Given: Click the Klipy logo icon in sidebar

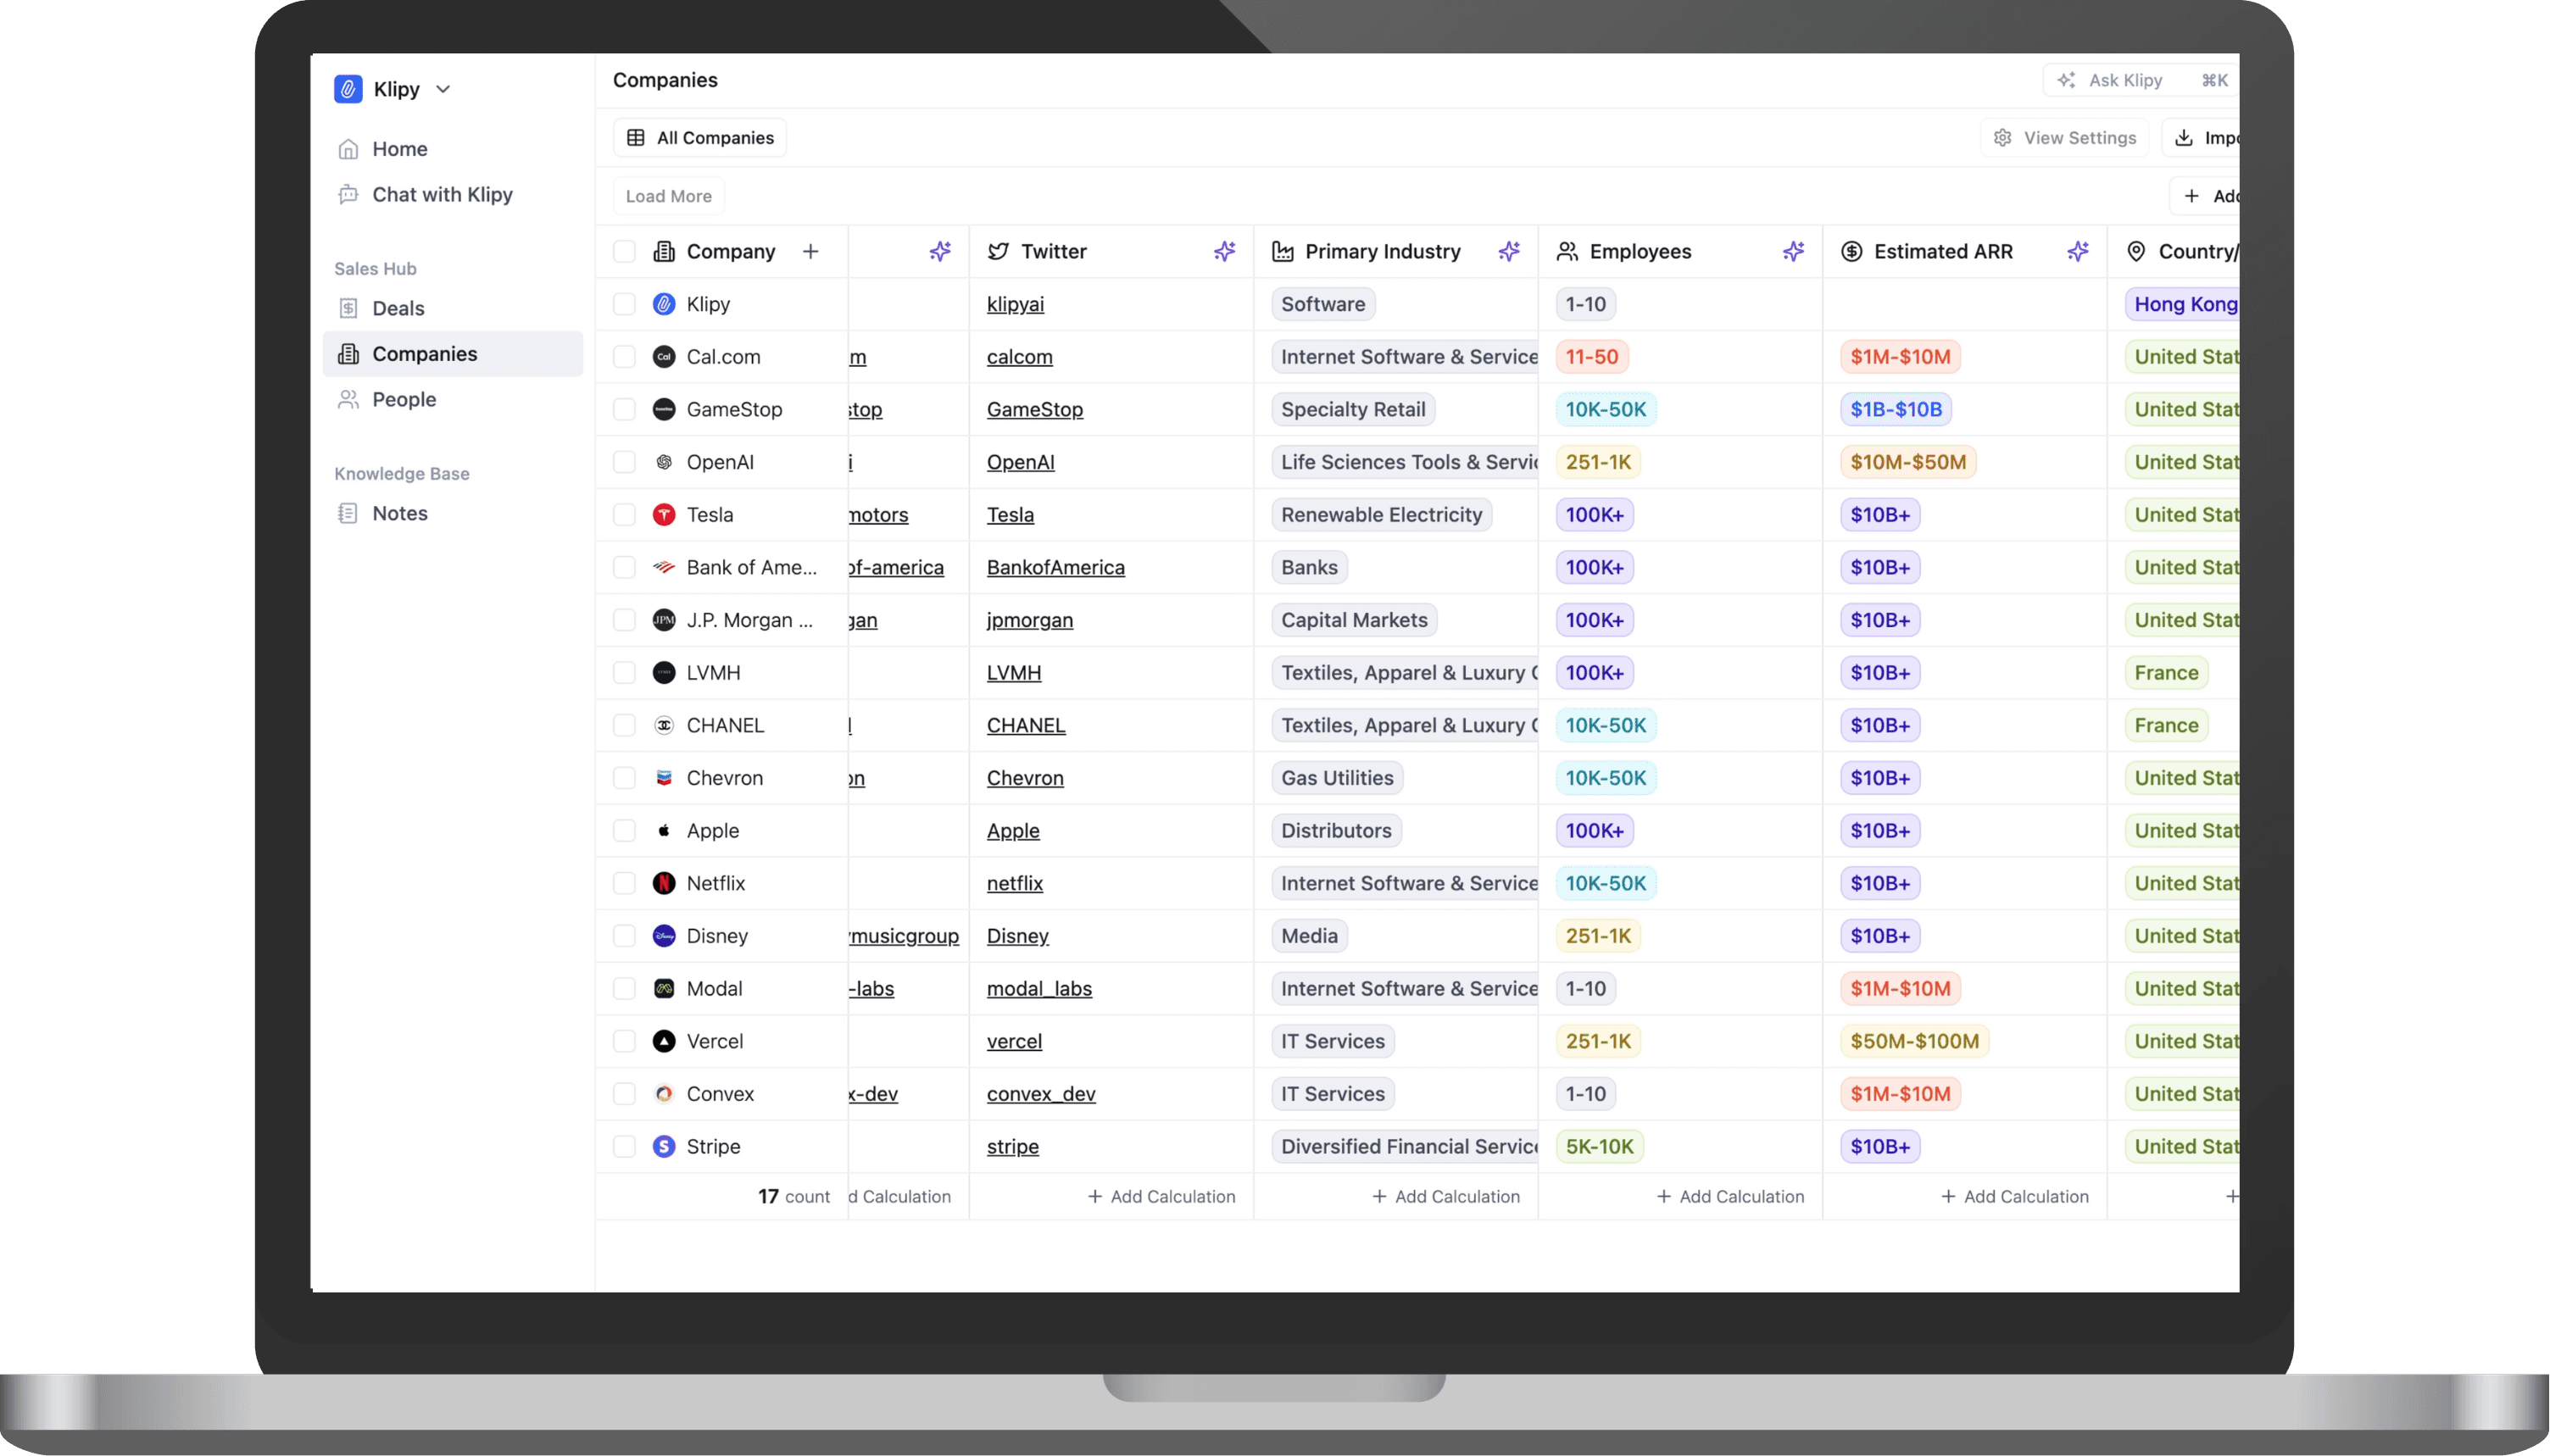Looking at the screenshot, I should (348, 89).
